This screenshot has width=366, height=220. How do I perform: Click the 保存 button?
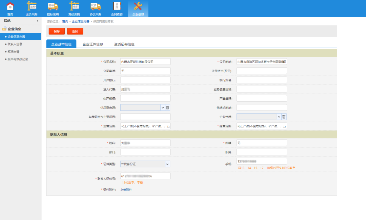(x=57, y=31)
